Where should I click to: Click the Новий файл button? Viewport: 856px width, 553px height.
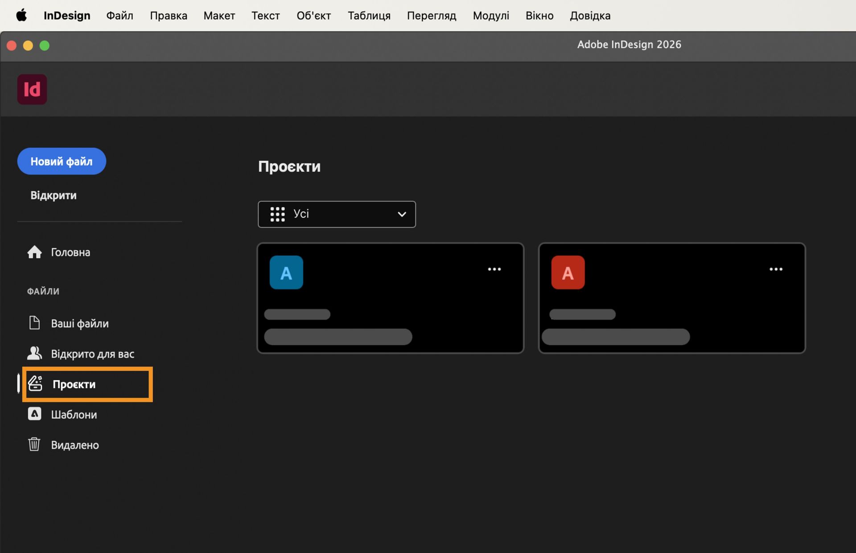coord(62,161)
